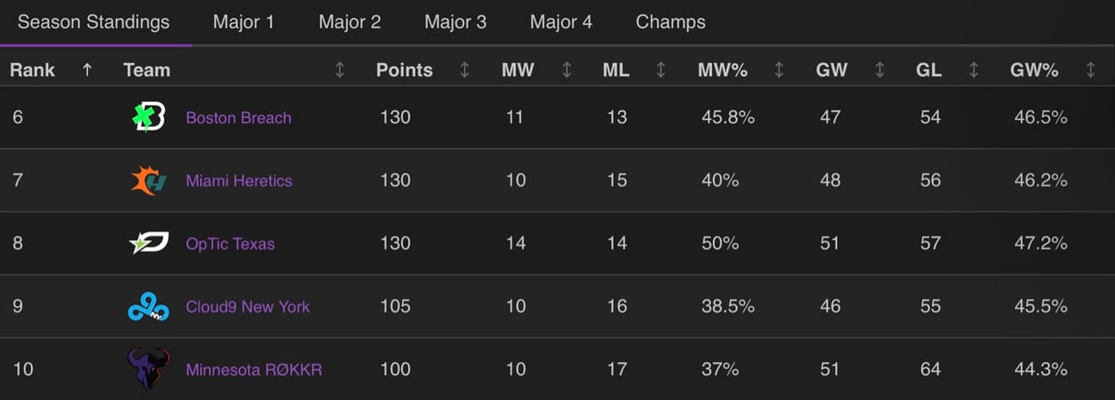Image resolution: width=1115 pixels, height=400 pixels.
Task: Sort table by Points column arrows
Action: coord(464,71)
